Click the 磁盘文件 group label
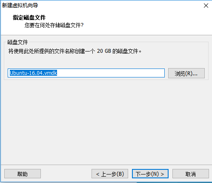The height and width of the screenshot is (183, 212). [x=17, y=42]
